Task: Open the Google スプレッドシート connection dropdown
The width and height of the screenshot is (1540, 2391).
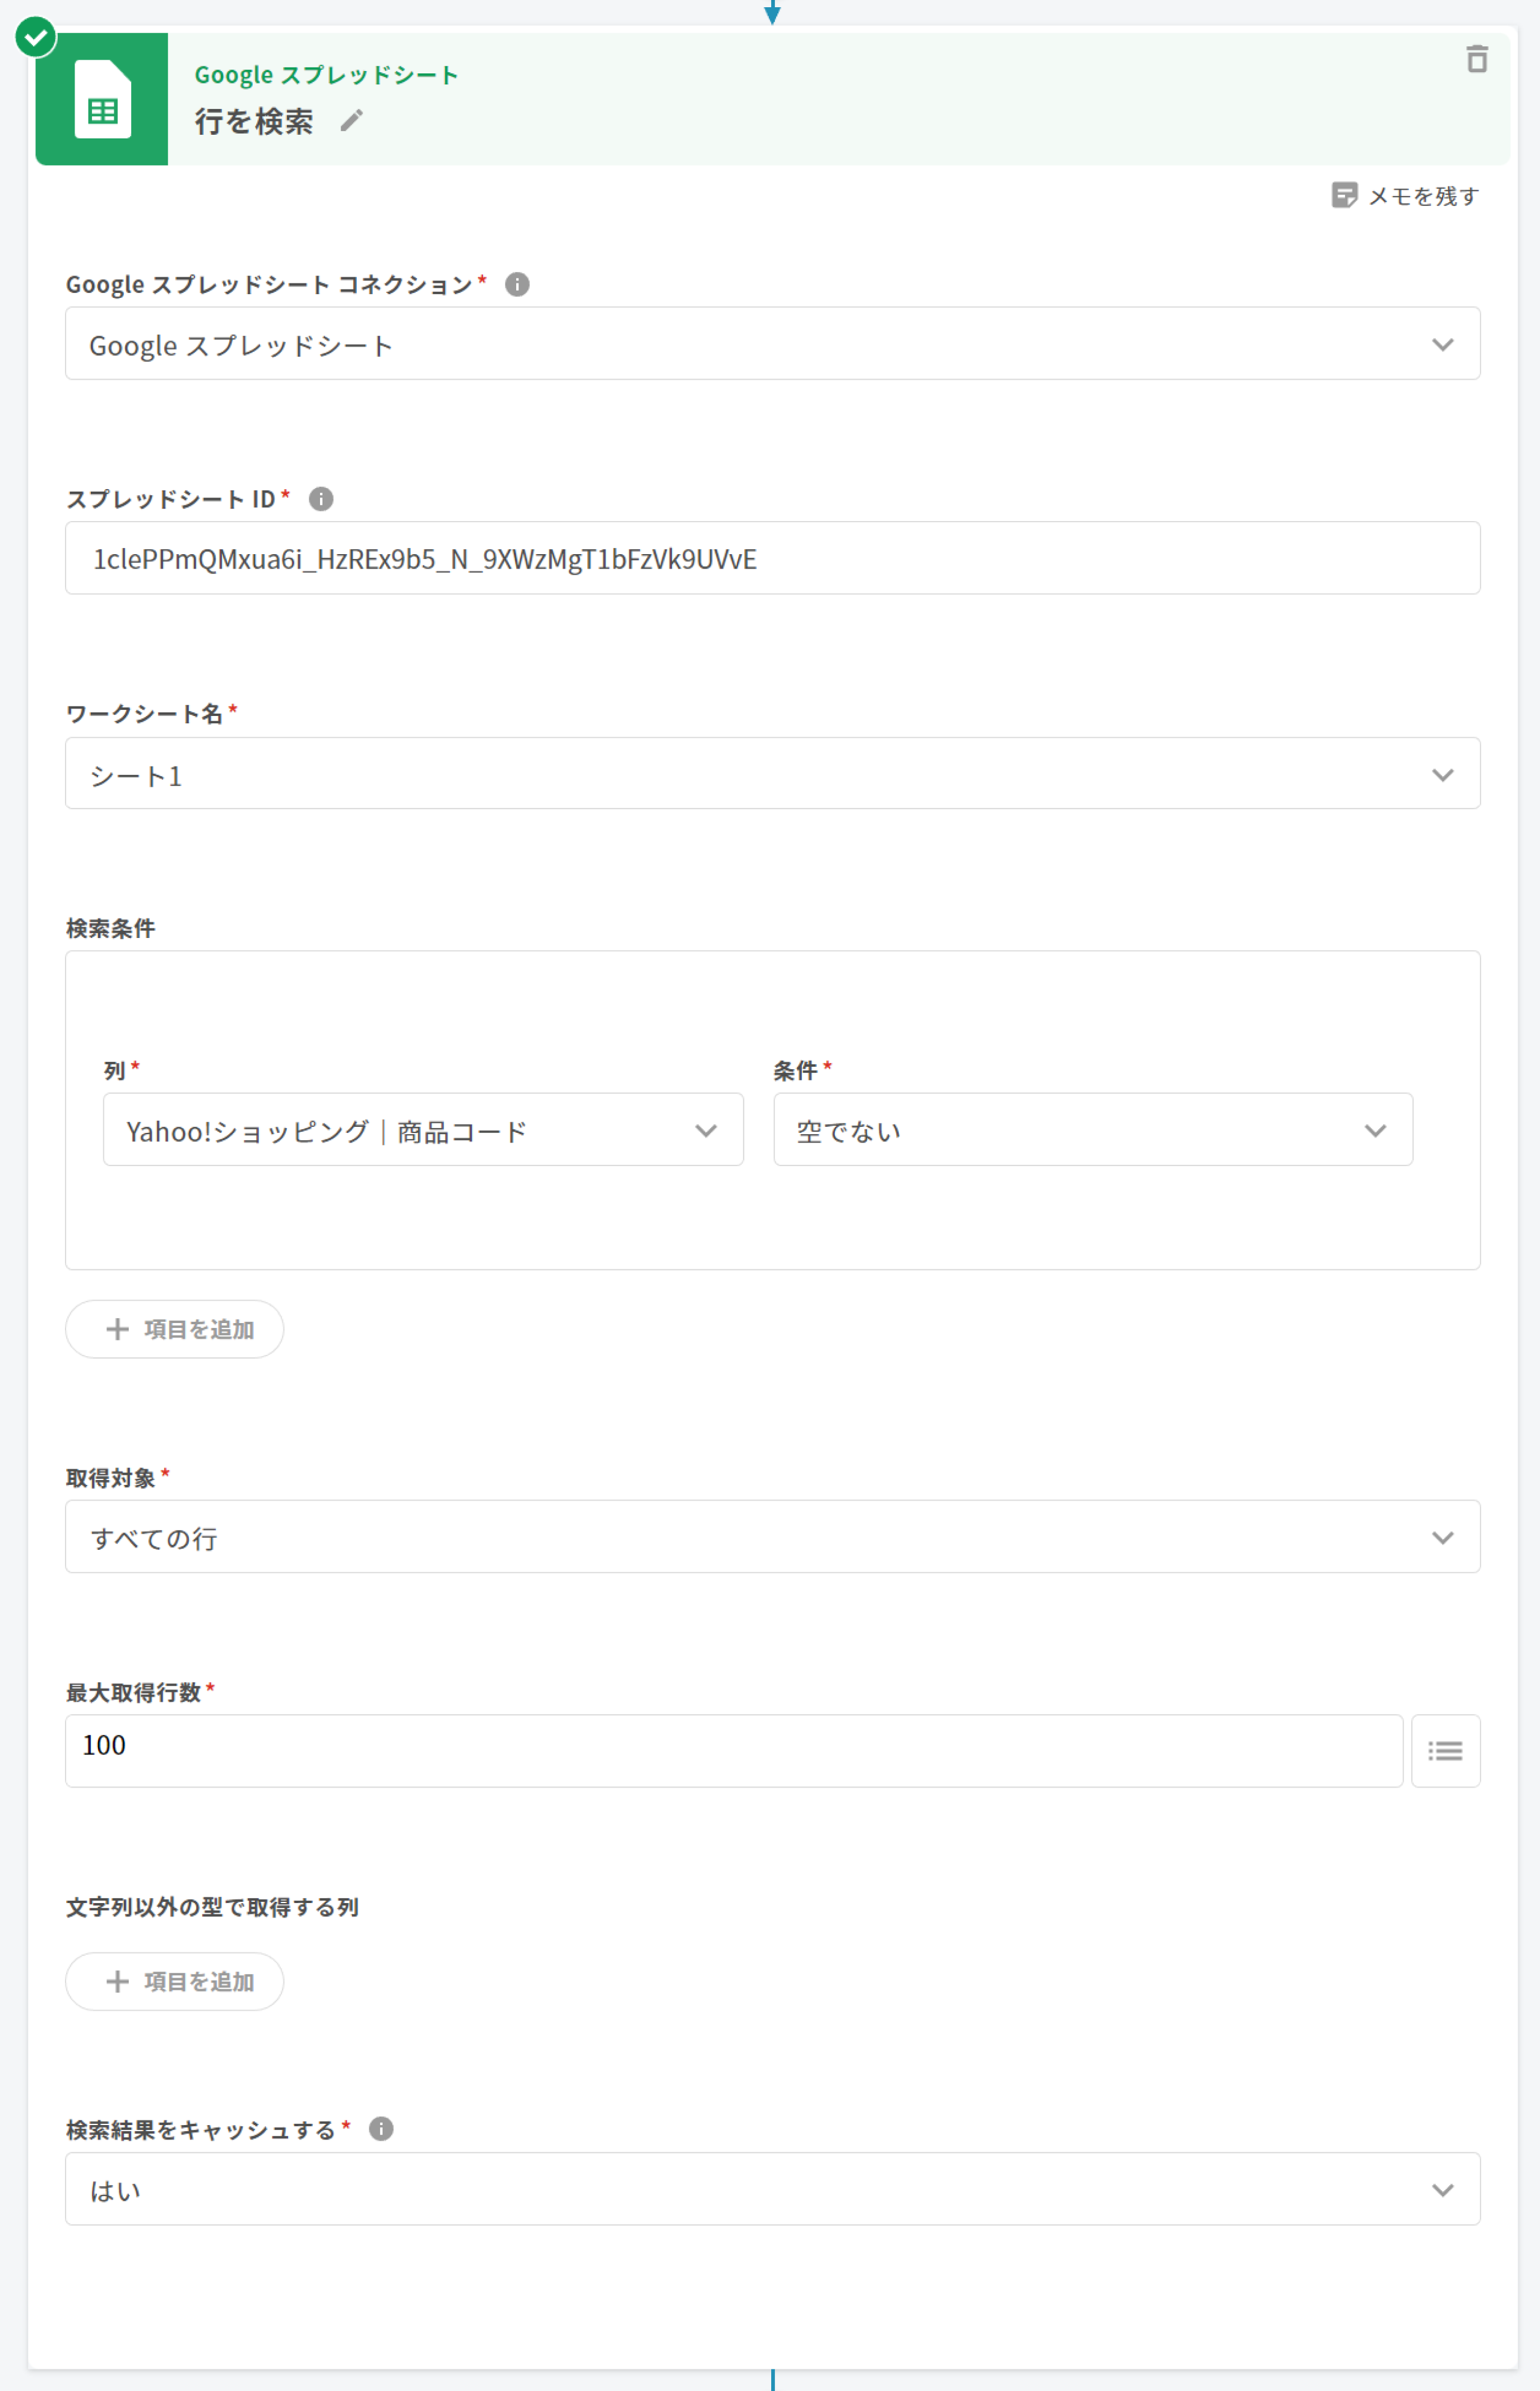Action: click(x=771, y=344)
